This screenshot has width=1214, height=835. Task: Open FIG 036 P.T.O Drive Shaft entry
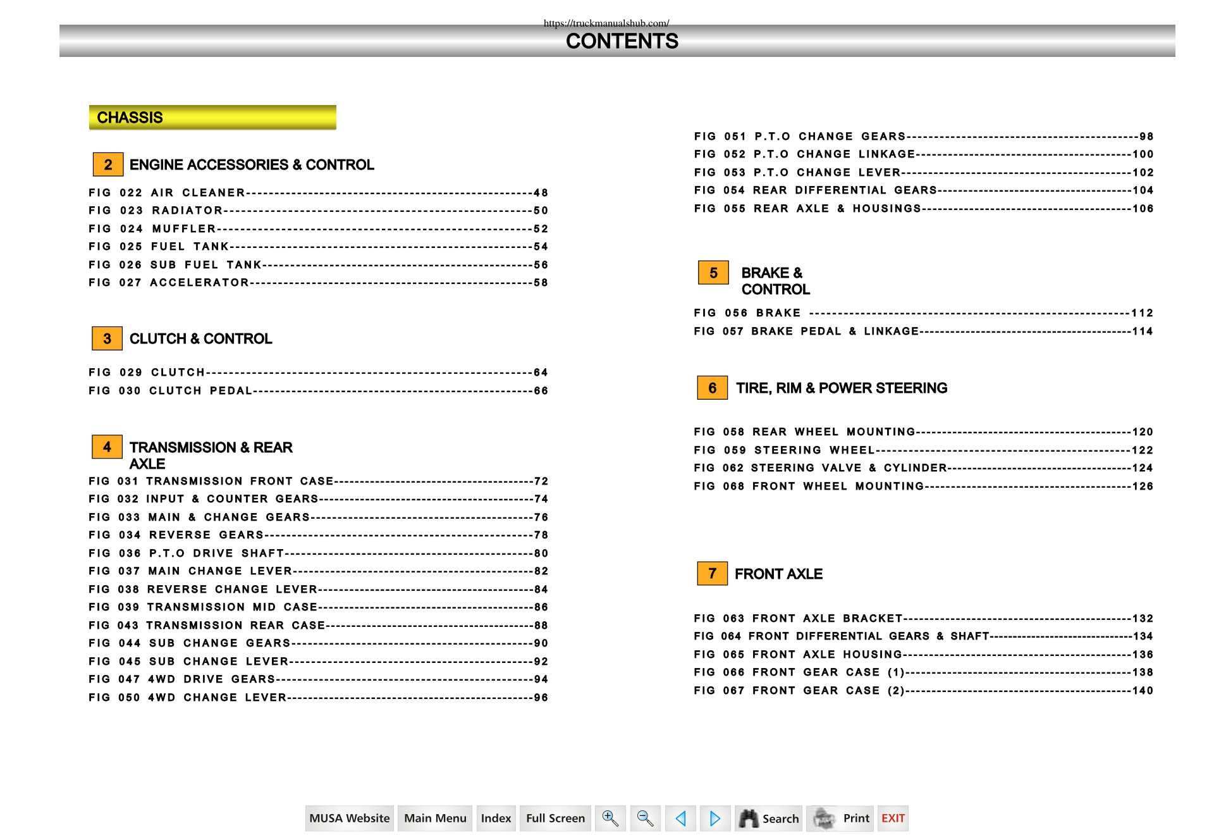319,554
